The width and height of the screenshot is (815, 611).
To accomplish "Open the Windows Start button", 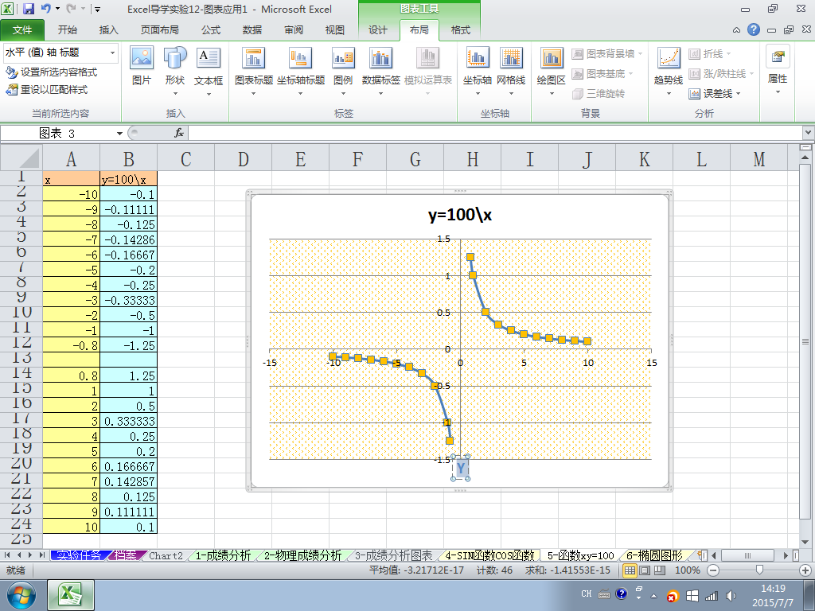I will [x=21, y=595].
